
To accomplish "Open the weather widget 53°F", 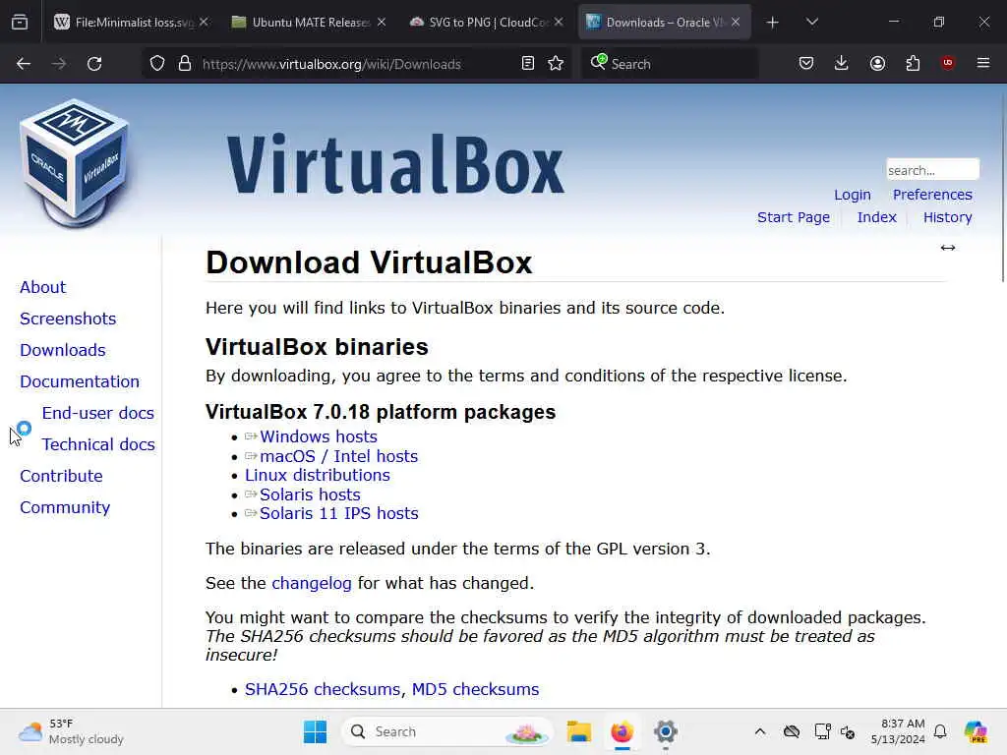I will coord(71,731).
